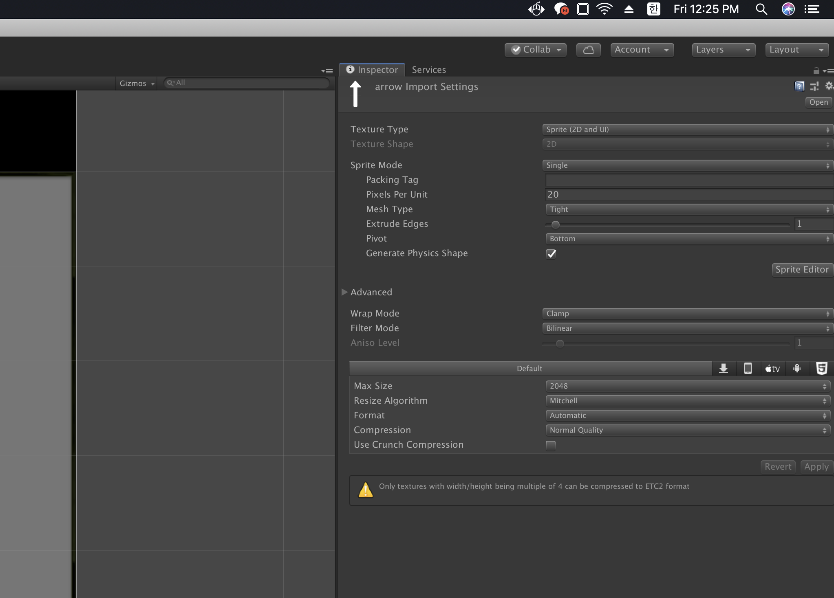Screen dimensions: 834x598
Task: Click the Inspector preset sliders icon
Action: pyautogui.click(x=814, y=86)
